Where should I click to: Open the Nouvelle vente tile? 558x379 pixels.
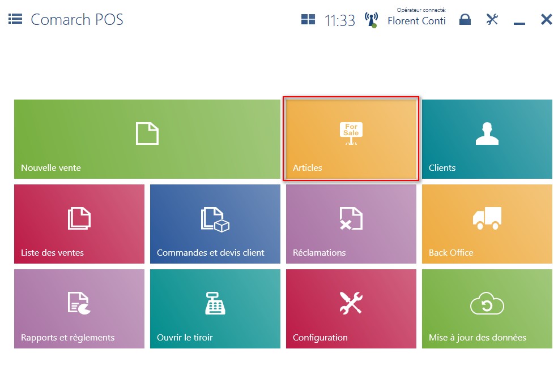point(147,139)
